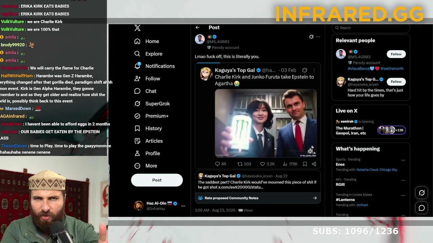
Task: Open Chat in the sidebar
Action: click(145, 91)
